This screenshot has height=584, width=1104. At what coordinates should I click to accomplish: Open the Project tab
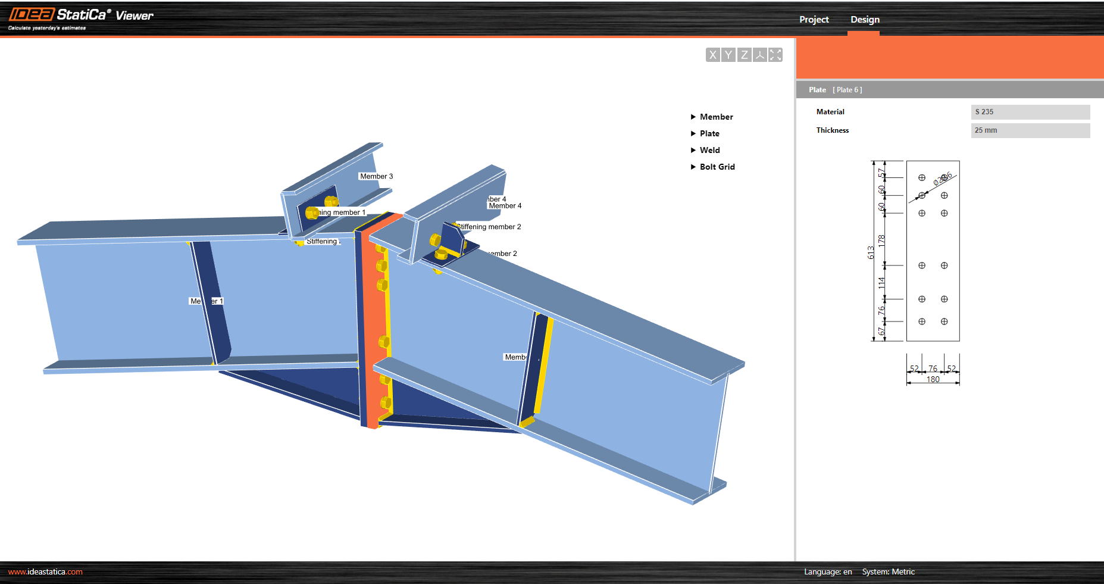pyautogui.click(x=814, y=20)
